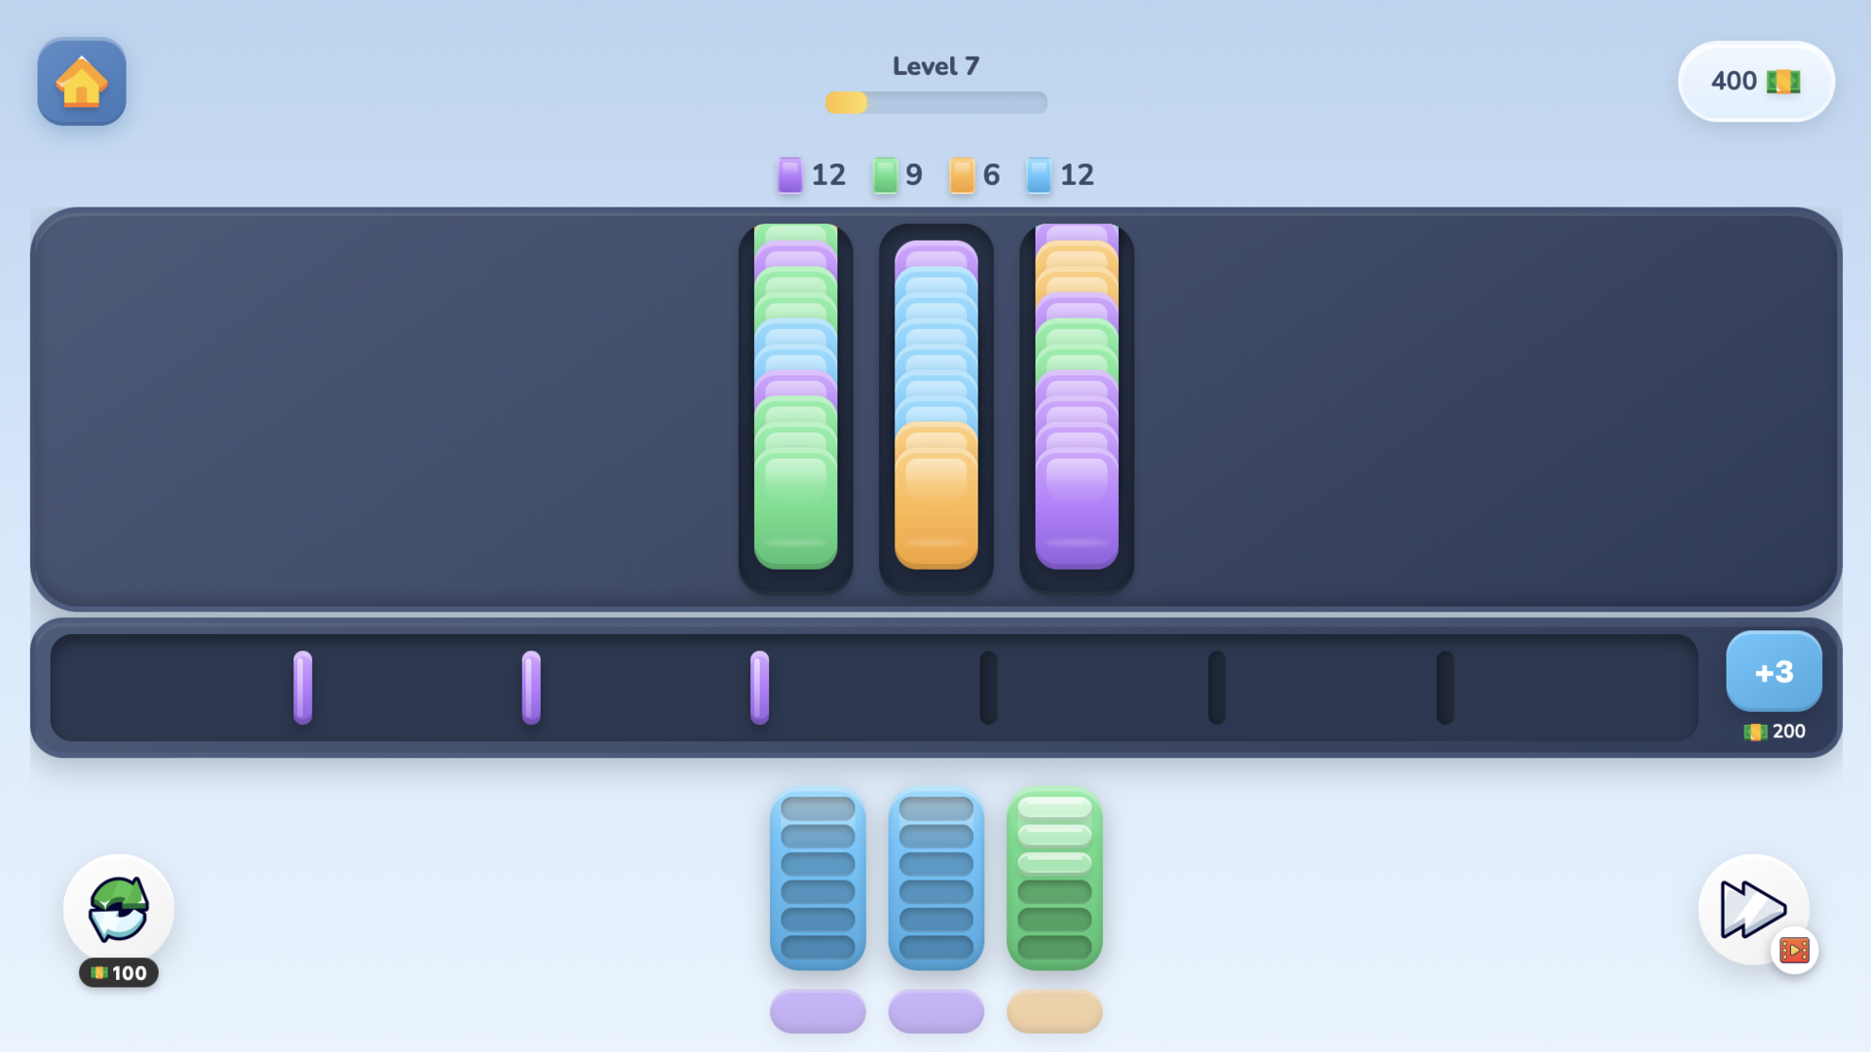Pick the left blue tile pile below the tray
1871x1052 pixels.
(x=818, y=877)
